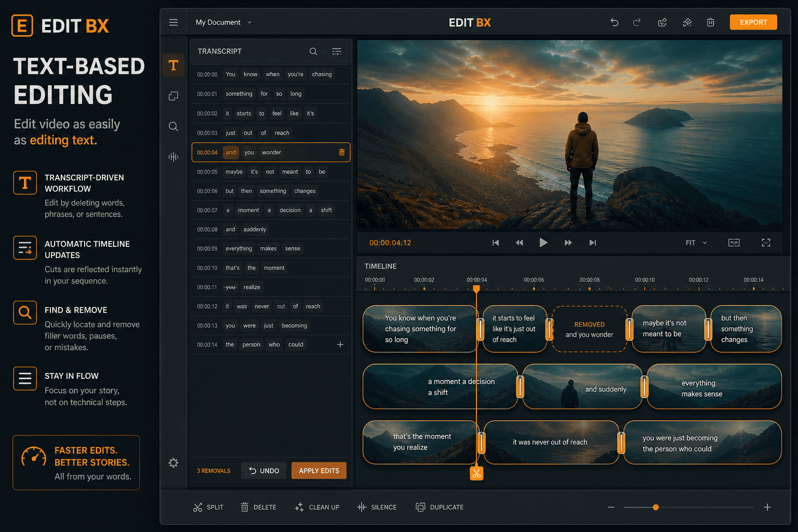Open the hamburger menu in top bar
This screenshot has height=532, width=798.
point(174,22)
